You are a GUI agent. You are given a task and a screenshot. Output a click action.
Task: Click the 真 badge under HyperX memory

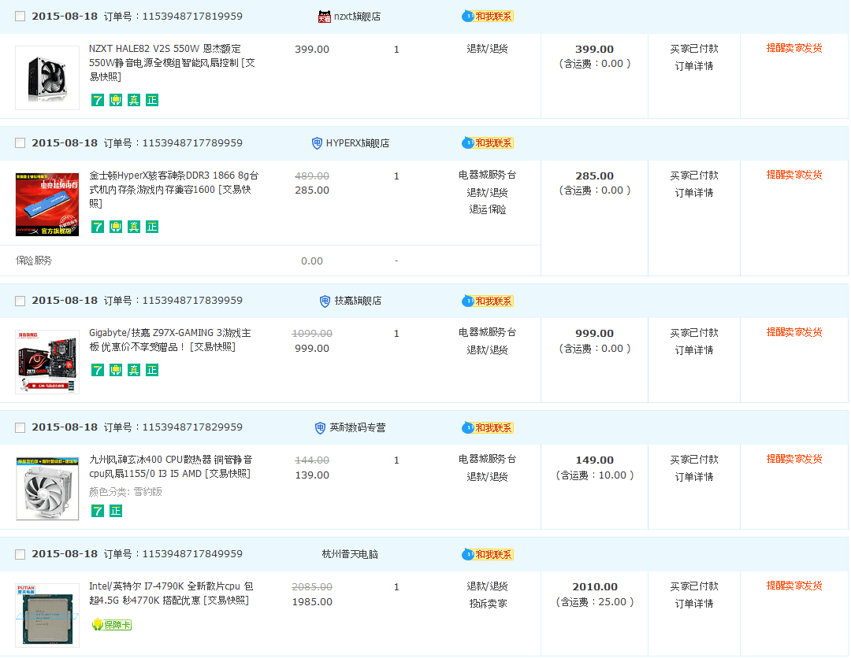click(x=133, y=227)
